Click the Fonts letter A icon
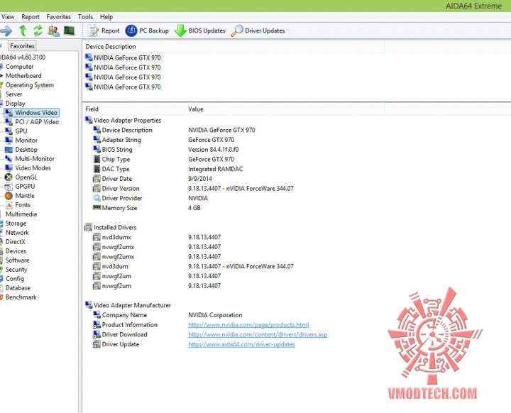Viewport: 511px width, 413px height. pyautogui.click(x=9, y=204)
